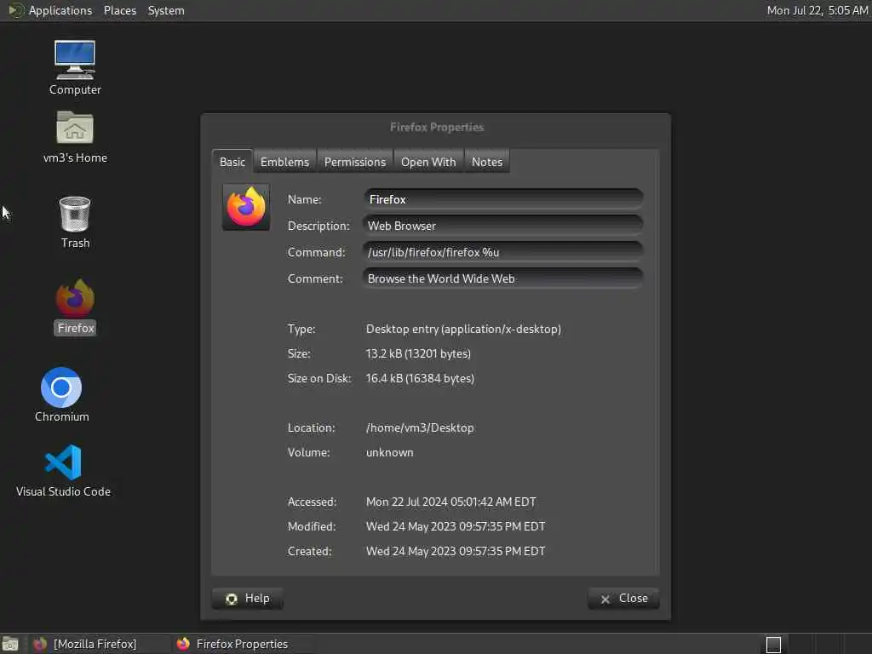Focus the Command field with /usr/lib/firefox/firefox %u
This screenshot has height=654, width=872.
click(503, 252)
